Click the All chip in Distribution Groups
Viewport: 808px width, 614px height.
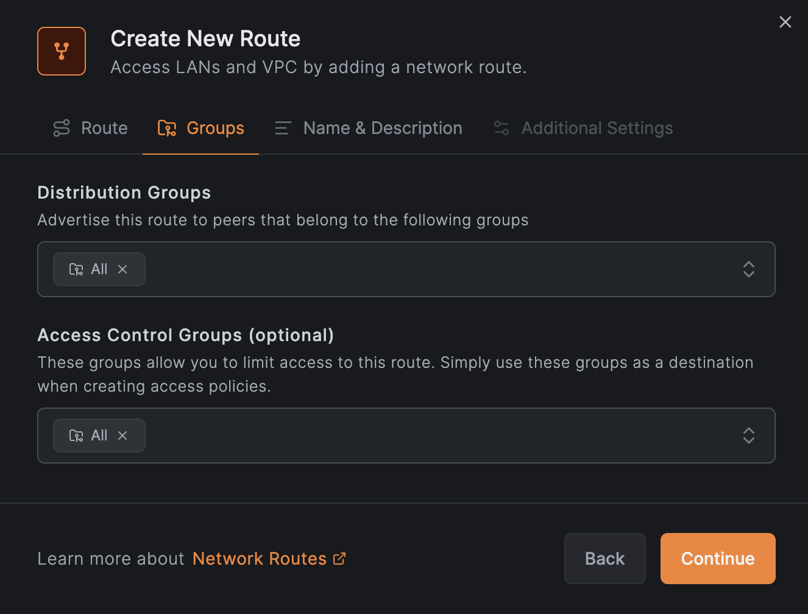click(99, 269)
